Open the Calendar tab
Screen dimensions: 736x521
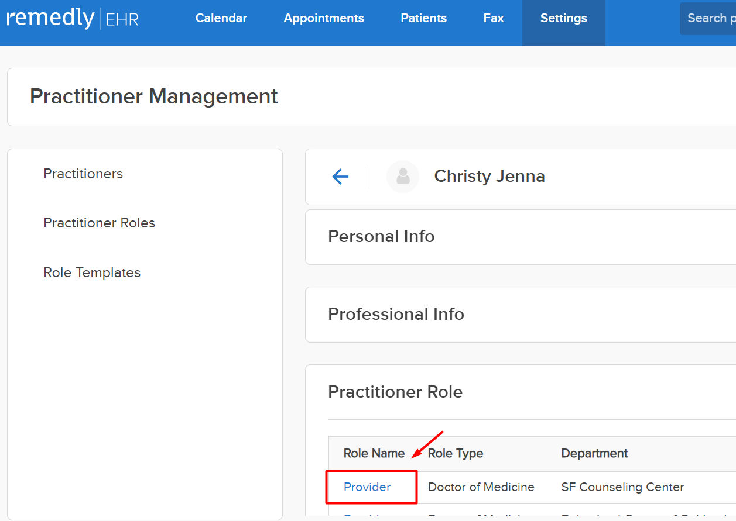tap(221, 19)
